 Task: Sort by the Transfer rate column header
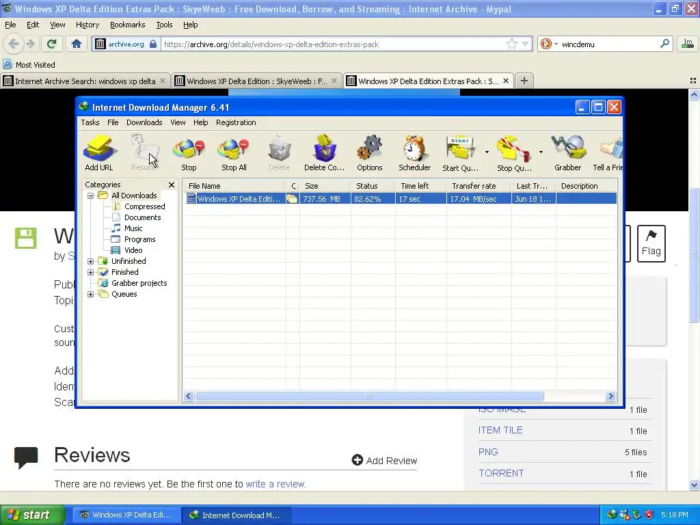pos(479,186)
